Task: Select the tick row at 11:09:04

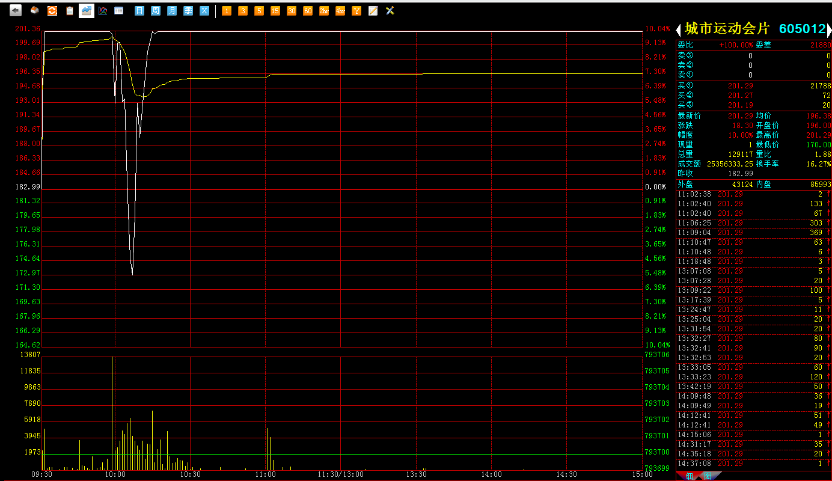Action: click(x=754, y=233)
